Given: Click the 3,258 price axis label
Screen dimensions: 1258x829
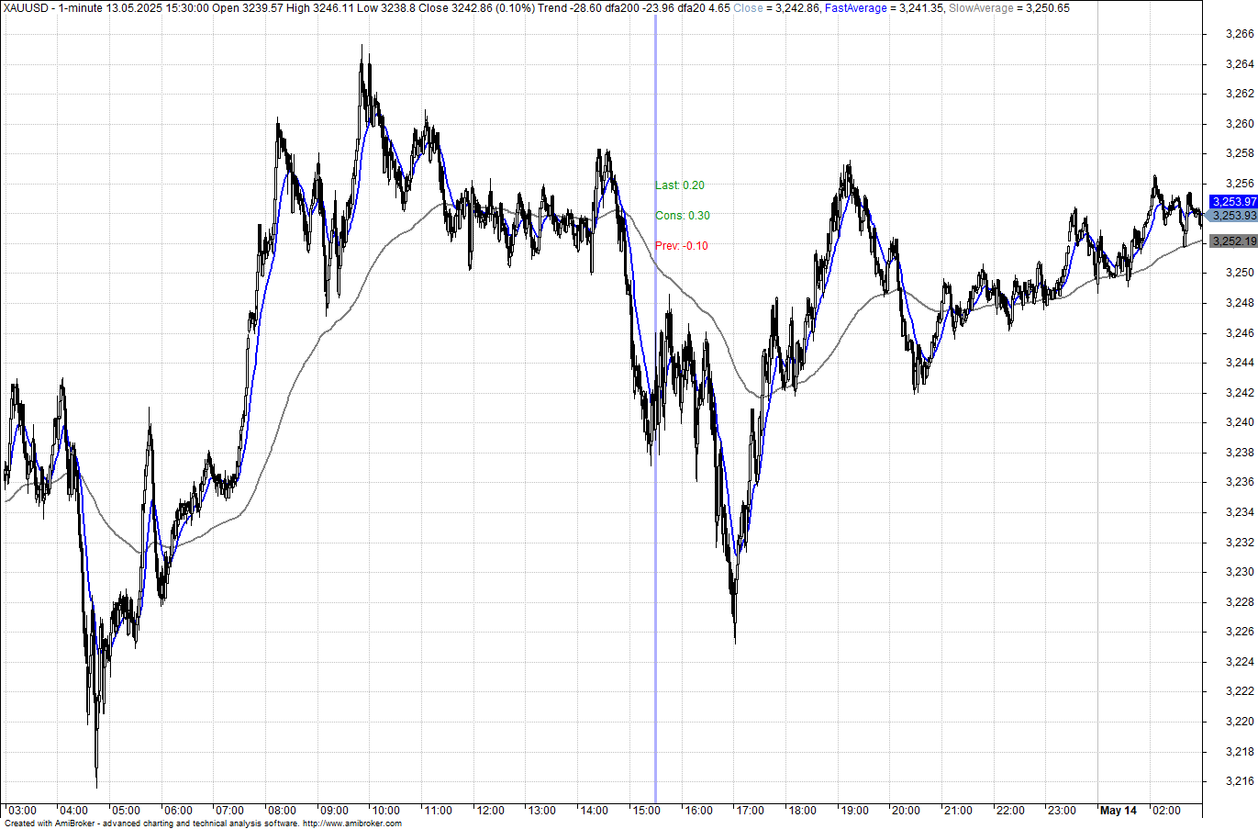Looking at the screenshot, I should point(1240,153).
